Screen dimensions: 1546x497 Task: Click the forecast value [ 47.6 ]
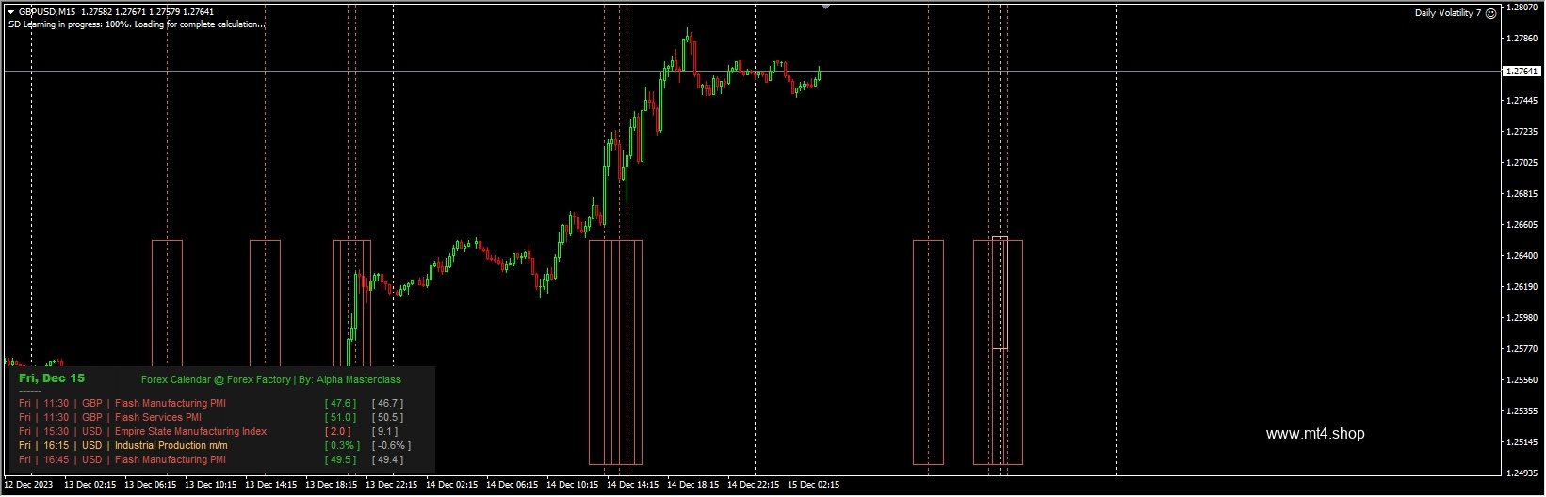click(x=341, y=403)
